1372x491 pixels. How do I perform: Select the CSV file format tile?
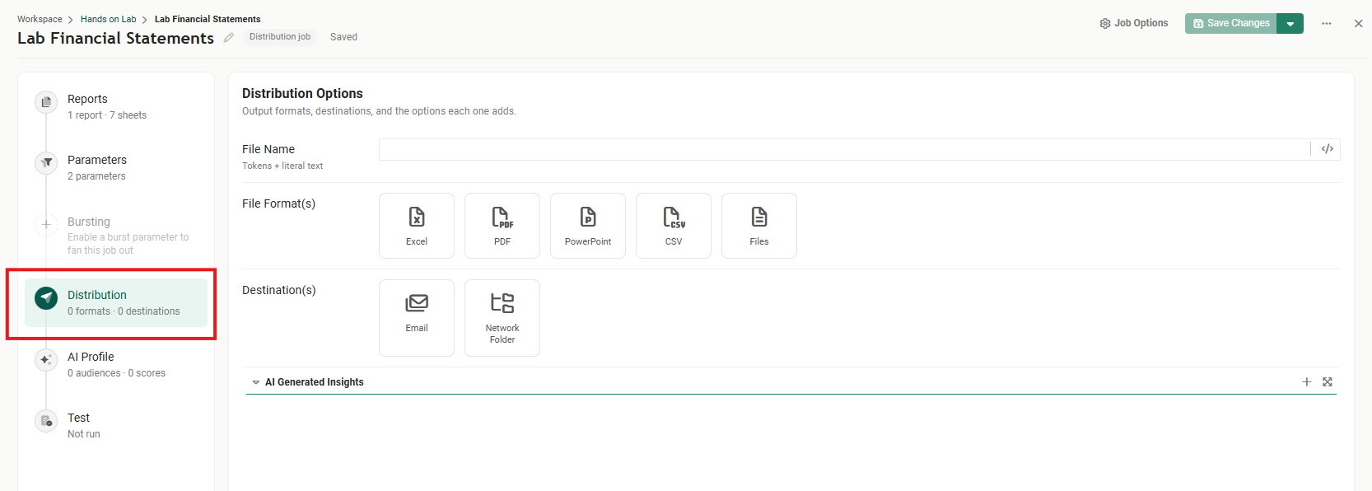(x=674, y=226)
